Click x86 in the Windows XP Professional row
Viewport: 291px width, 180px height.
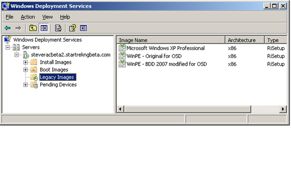pos(232,48)
